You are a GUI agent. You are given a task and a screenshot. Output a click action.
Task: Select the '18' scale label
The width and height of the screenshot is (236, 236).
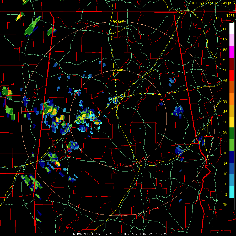[225, 153]
